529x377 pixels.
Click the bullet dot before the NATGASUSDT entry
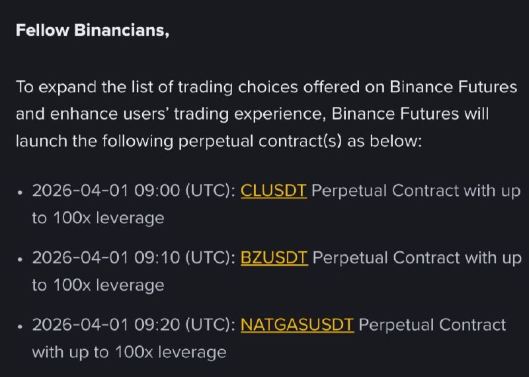click(20, 326)
